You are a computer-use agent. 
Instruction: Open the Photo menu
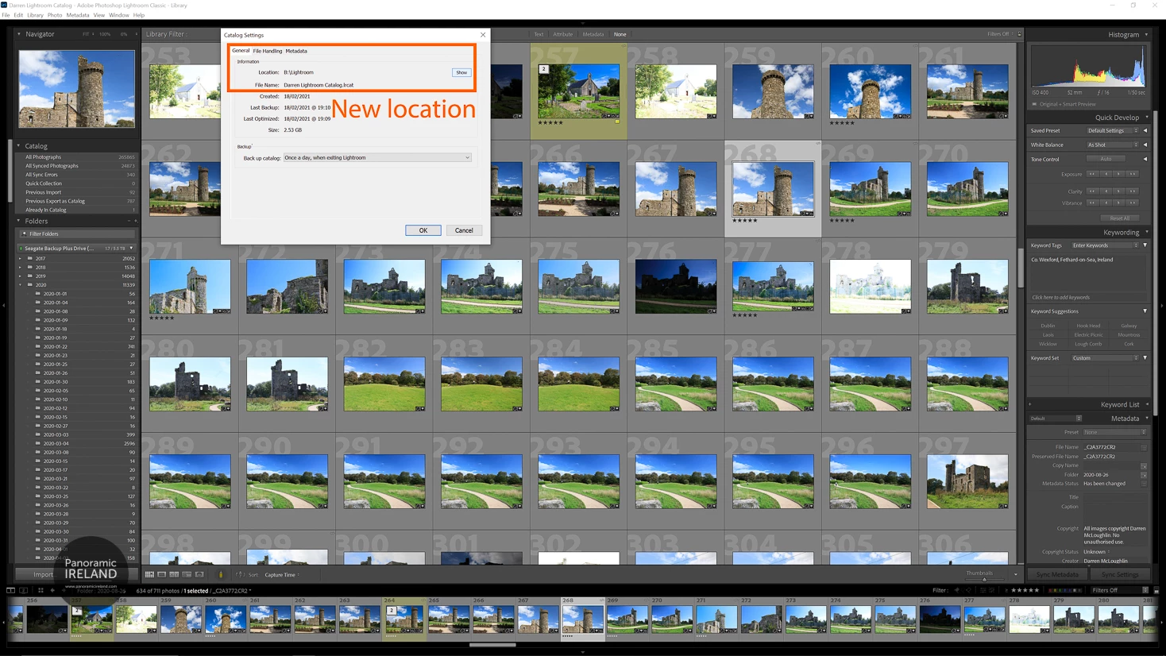click(55, 15)
